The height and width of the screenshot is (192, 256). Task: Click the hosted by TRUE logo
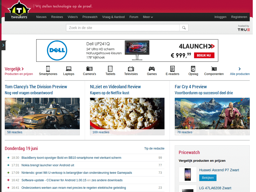[x=243, y=28]
